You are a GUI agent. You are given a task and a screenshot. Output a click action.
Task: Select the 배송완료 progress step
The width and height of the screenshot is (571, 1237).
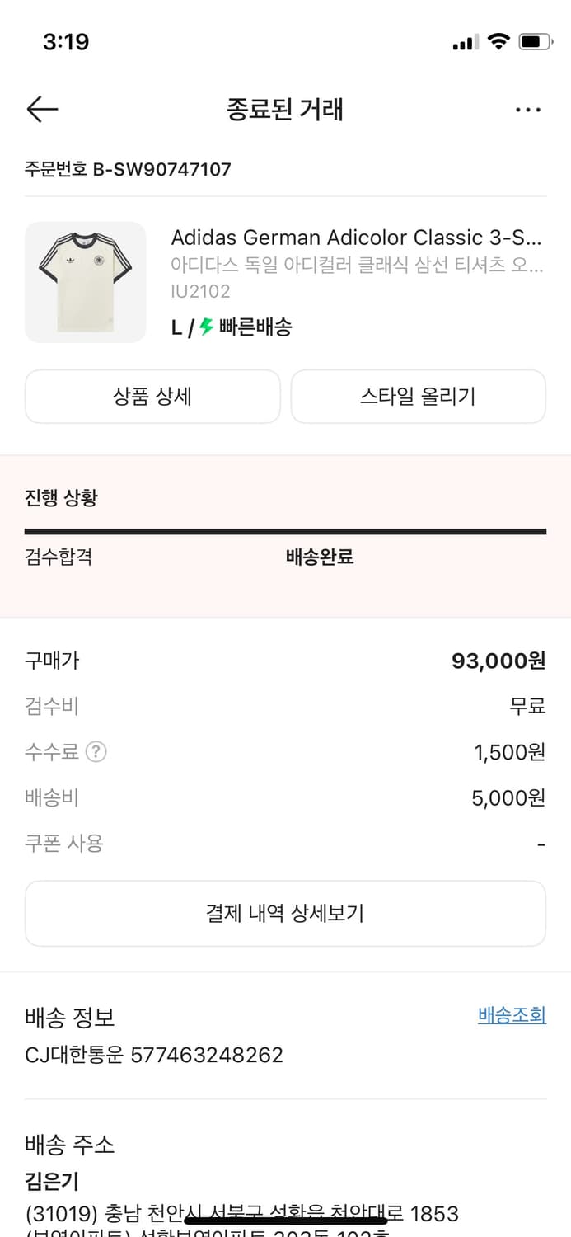pyautogui.click(x=320, y=557)
